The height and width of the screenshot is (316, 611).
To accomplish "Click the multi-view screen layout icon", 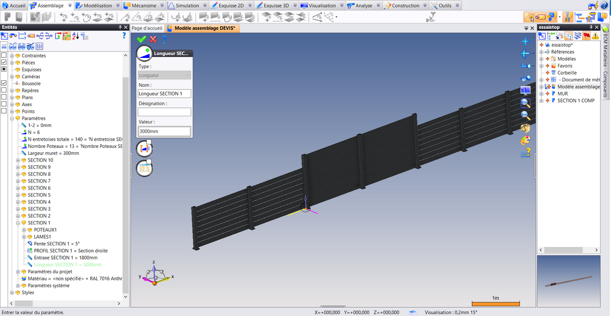I will point(525,90).
